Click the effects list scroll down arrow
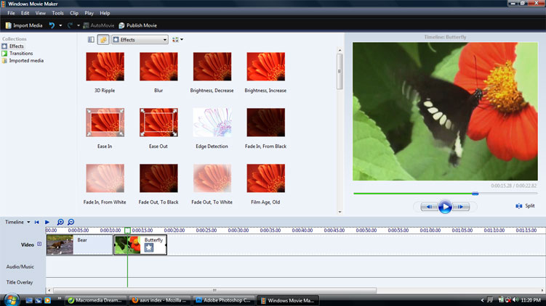This screenshot has height=306, width=546. click(340, 212)
